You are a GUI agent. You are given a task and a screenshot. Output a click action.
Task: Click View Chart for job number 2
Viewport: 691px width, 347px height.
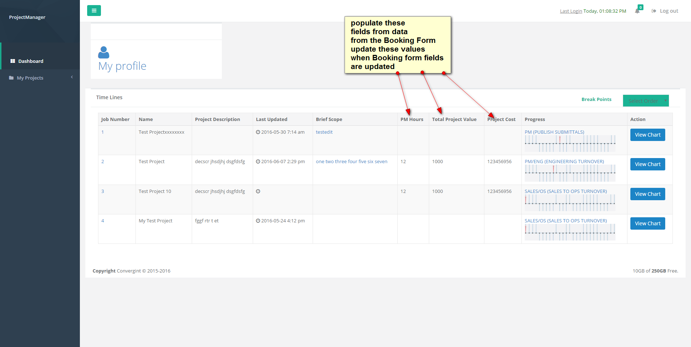[648, 164]
